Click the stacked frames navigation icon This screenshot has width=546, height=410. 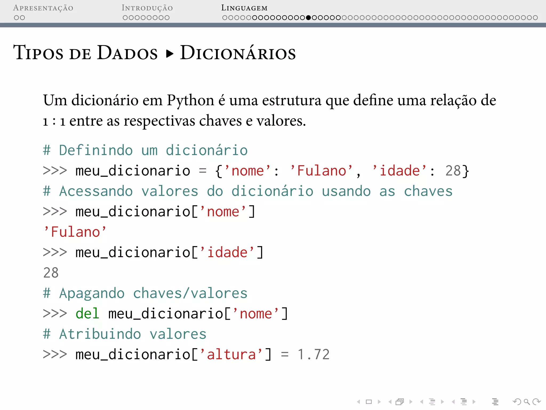pos(400,402)
